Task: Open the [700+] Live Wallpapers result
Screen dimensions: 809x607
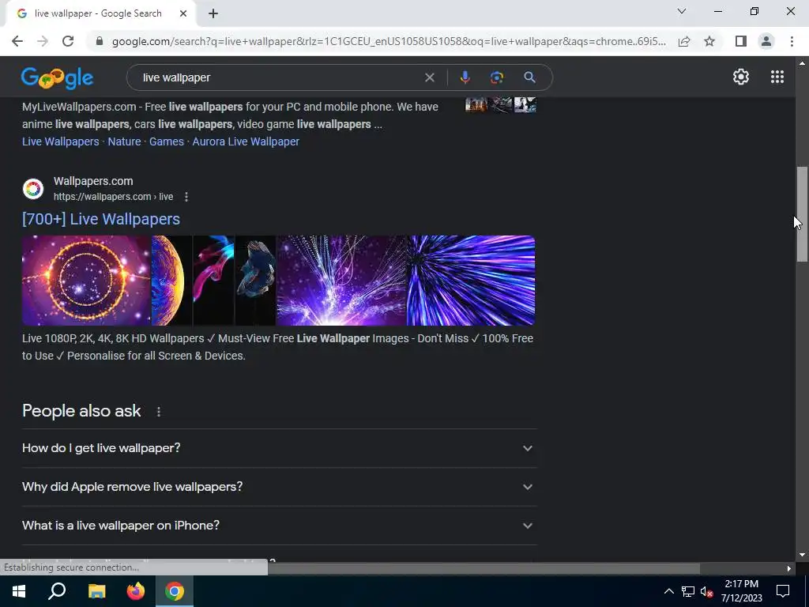Action: pos(101,219)
